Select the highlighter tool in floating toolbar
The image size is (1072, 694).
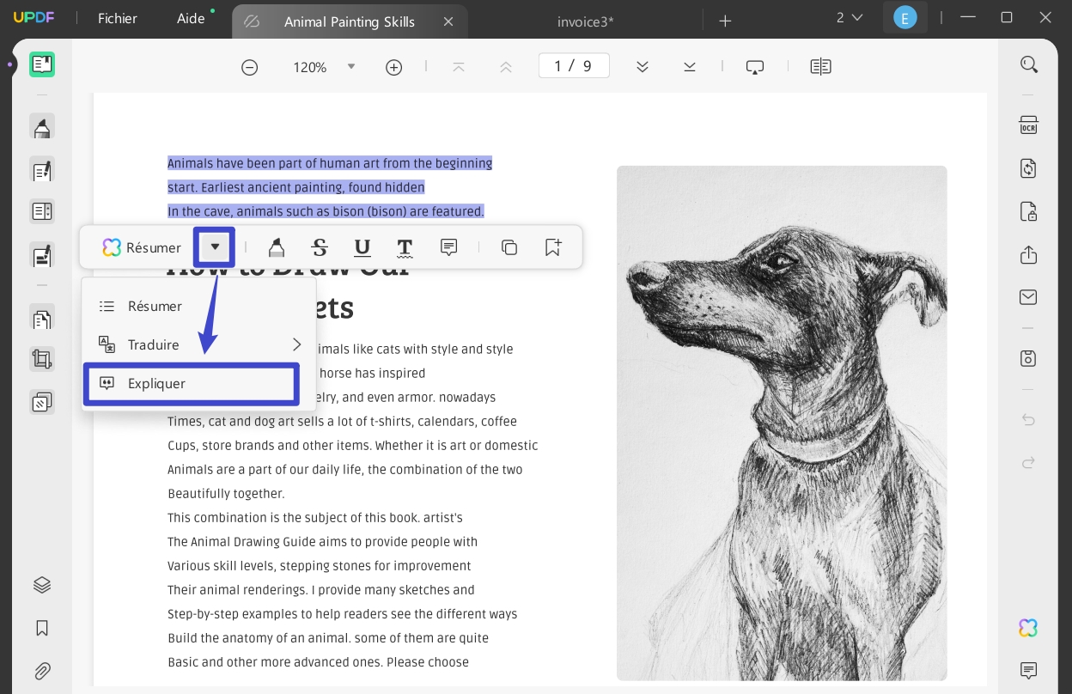pos(277,247)
